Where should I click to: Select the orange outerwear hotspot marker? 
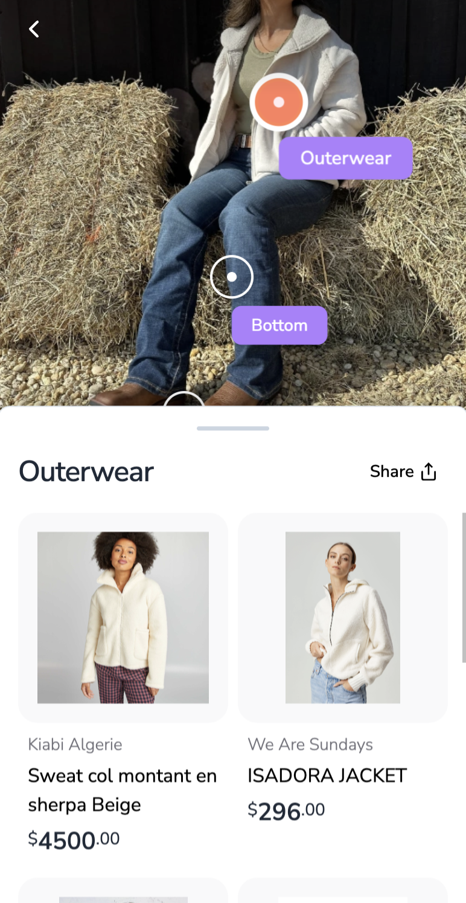coord(279,102)
